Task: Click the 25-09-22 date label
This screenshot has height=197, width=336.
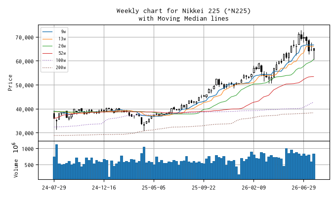Action: [204, 188]
